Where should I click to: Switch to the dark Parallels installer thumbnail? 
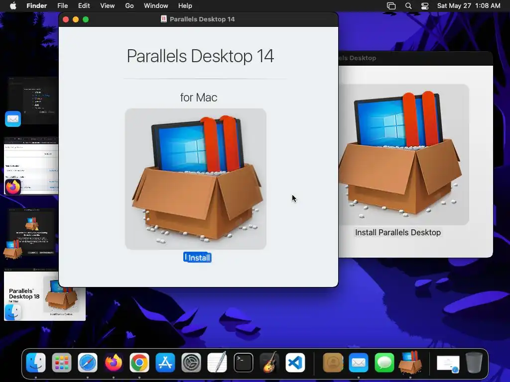(x=31, y=232)
